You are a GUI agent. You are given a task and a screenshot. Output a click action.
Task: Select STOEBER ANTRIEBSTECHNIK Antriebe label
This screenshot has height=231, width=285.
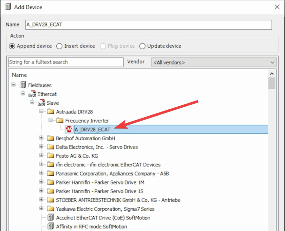(118, 200)
